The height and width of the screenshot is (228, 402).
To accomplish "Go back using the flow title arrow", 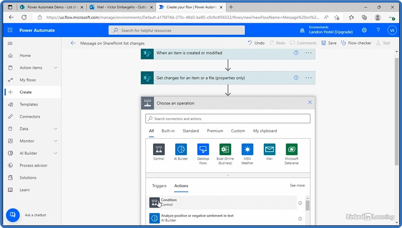I will pos(73,43).
